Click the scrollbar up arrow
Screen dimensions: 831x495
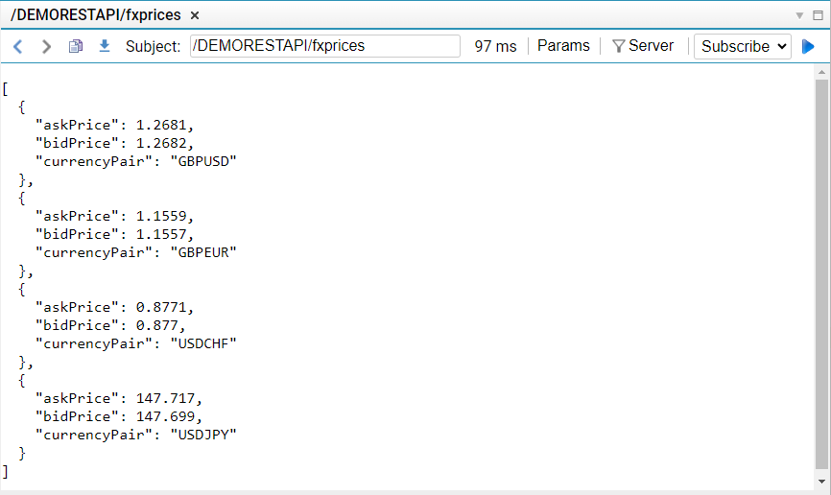click(x=822, y=72)
